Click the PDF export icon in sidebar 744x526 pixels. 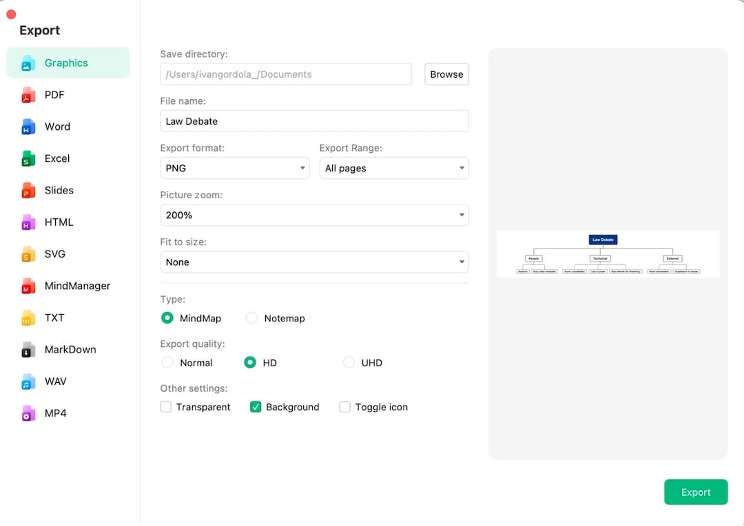[x=28, y=95]
